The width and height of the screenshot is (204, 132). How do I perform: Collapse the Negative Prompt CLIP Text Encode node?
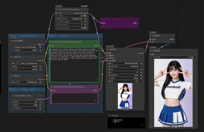(x=52, y=87)
